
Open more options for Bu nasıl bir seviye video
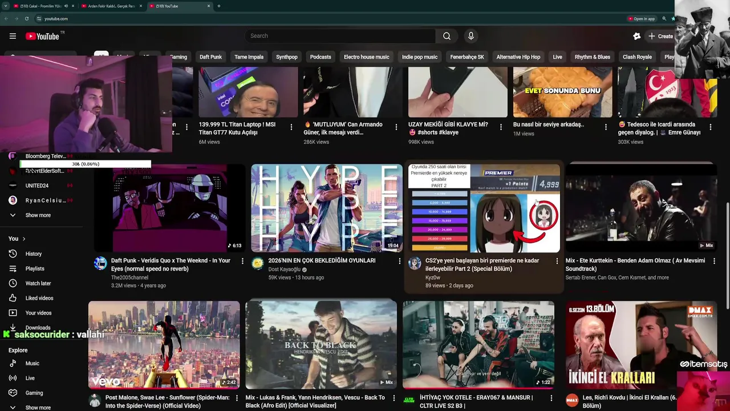coord(606,127)
